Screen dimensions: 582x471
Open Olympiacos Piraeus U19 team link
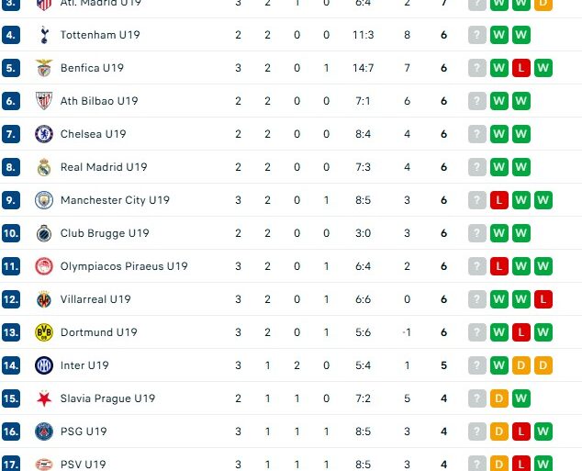tap(124, 266)
